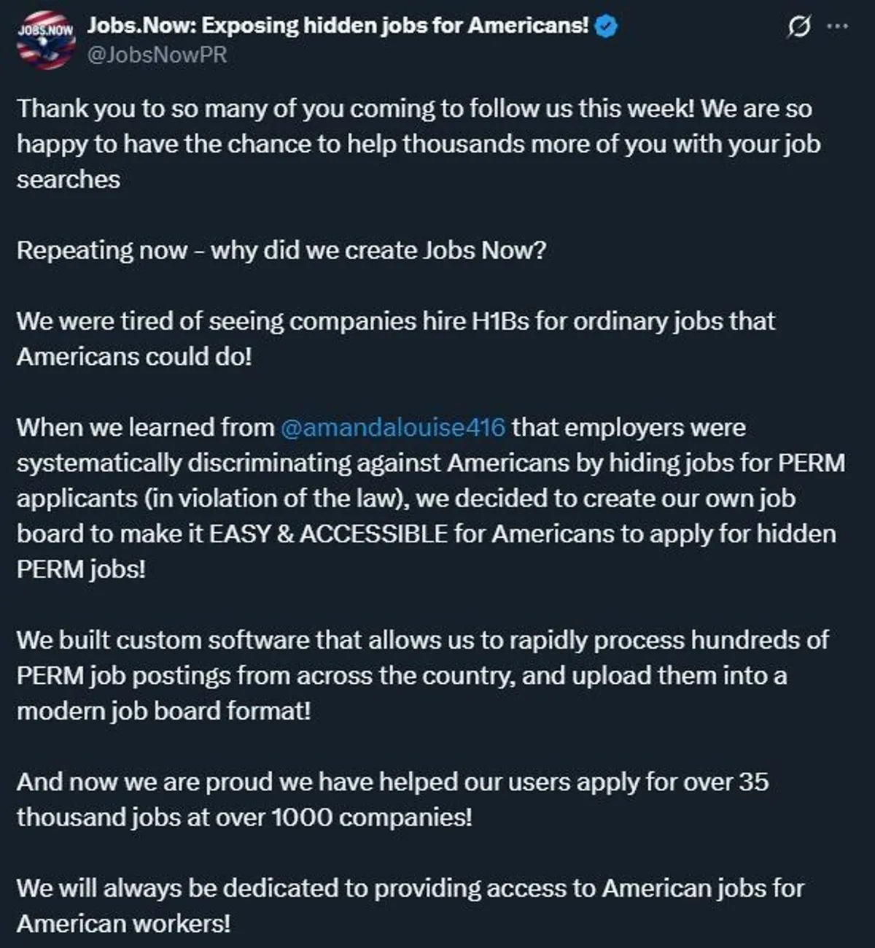
Task: Open the @amandalouise416 mention link
Action: (x=392, y=427)
